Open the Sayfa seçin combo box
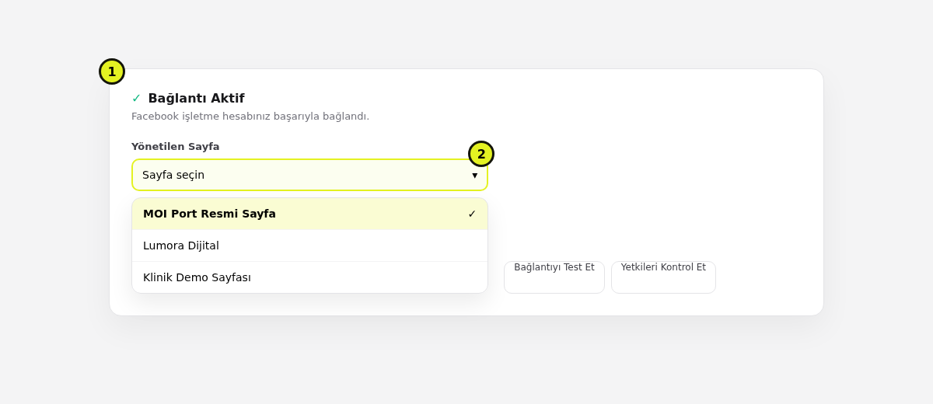 [309, 175]
